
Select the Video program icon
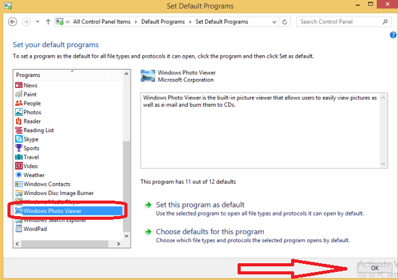pyautogui.click(x=19, y=166)
